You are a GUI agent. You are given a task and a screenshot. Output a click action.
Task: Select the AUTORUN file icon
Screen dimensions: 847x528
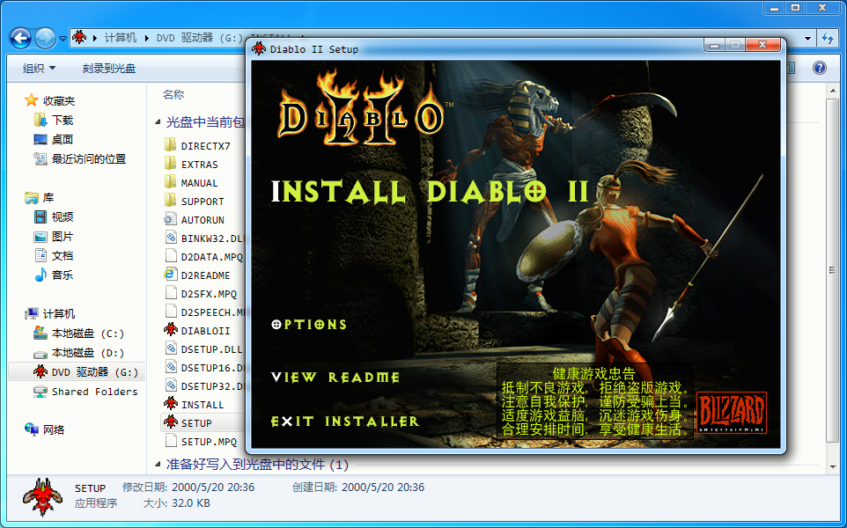(x=170, y=219)
